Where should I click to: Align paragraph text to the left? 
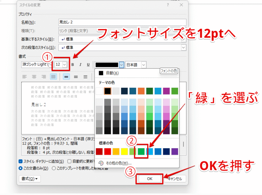point(25,76)
